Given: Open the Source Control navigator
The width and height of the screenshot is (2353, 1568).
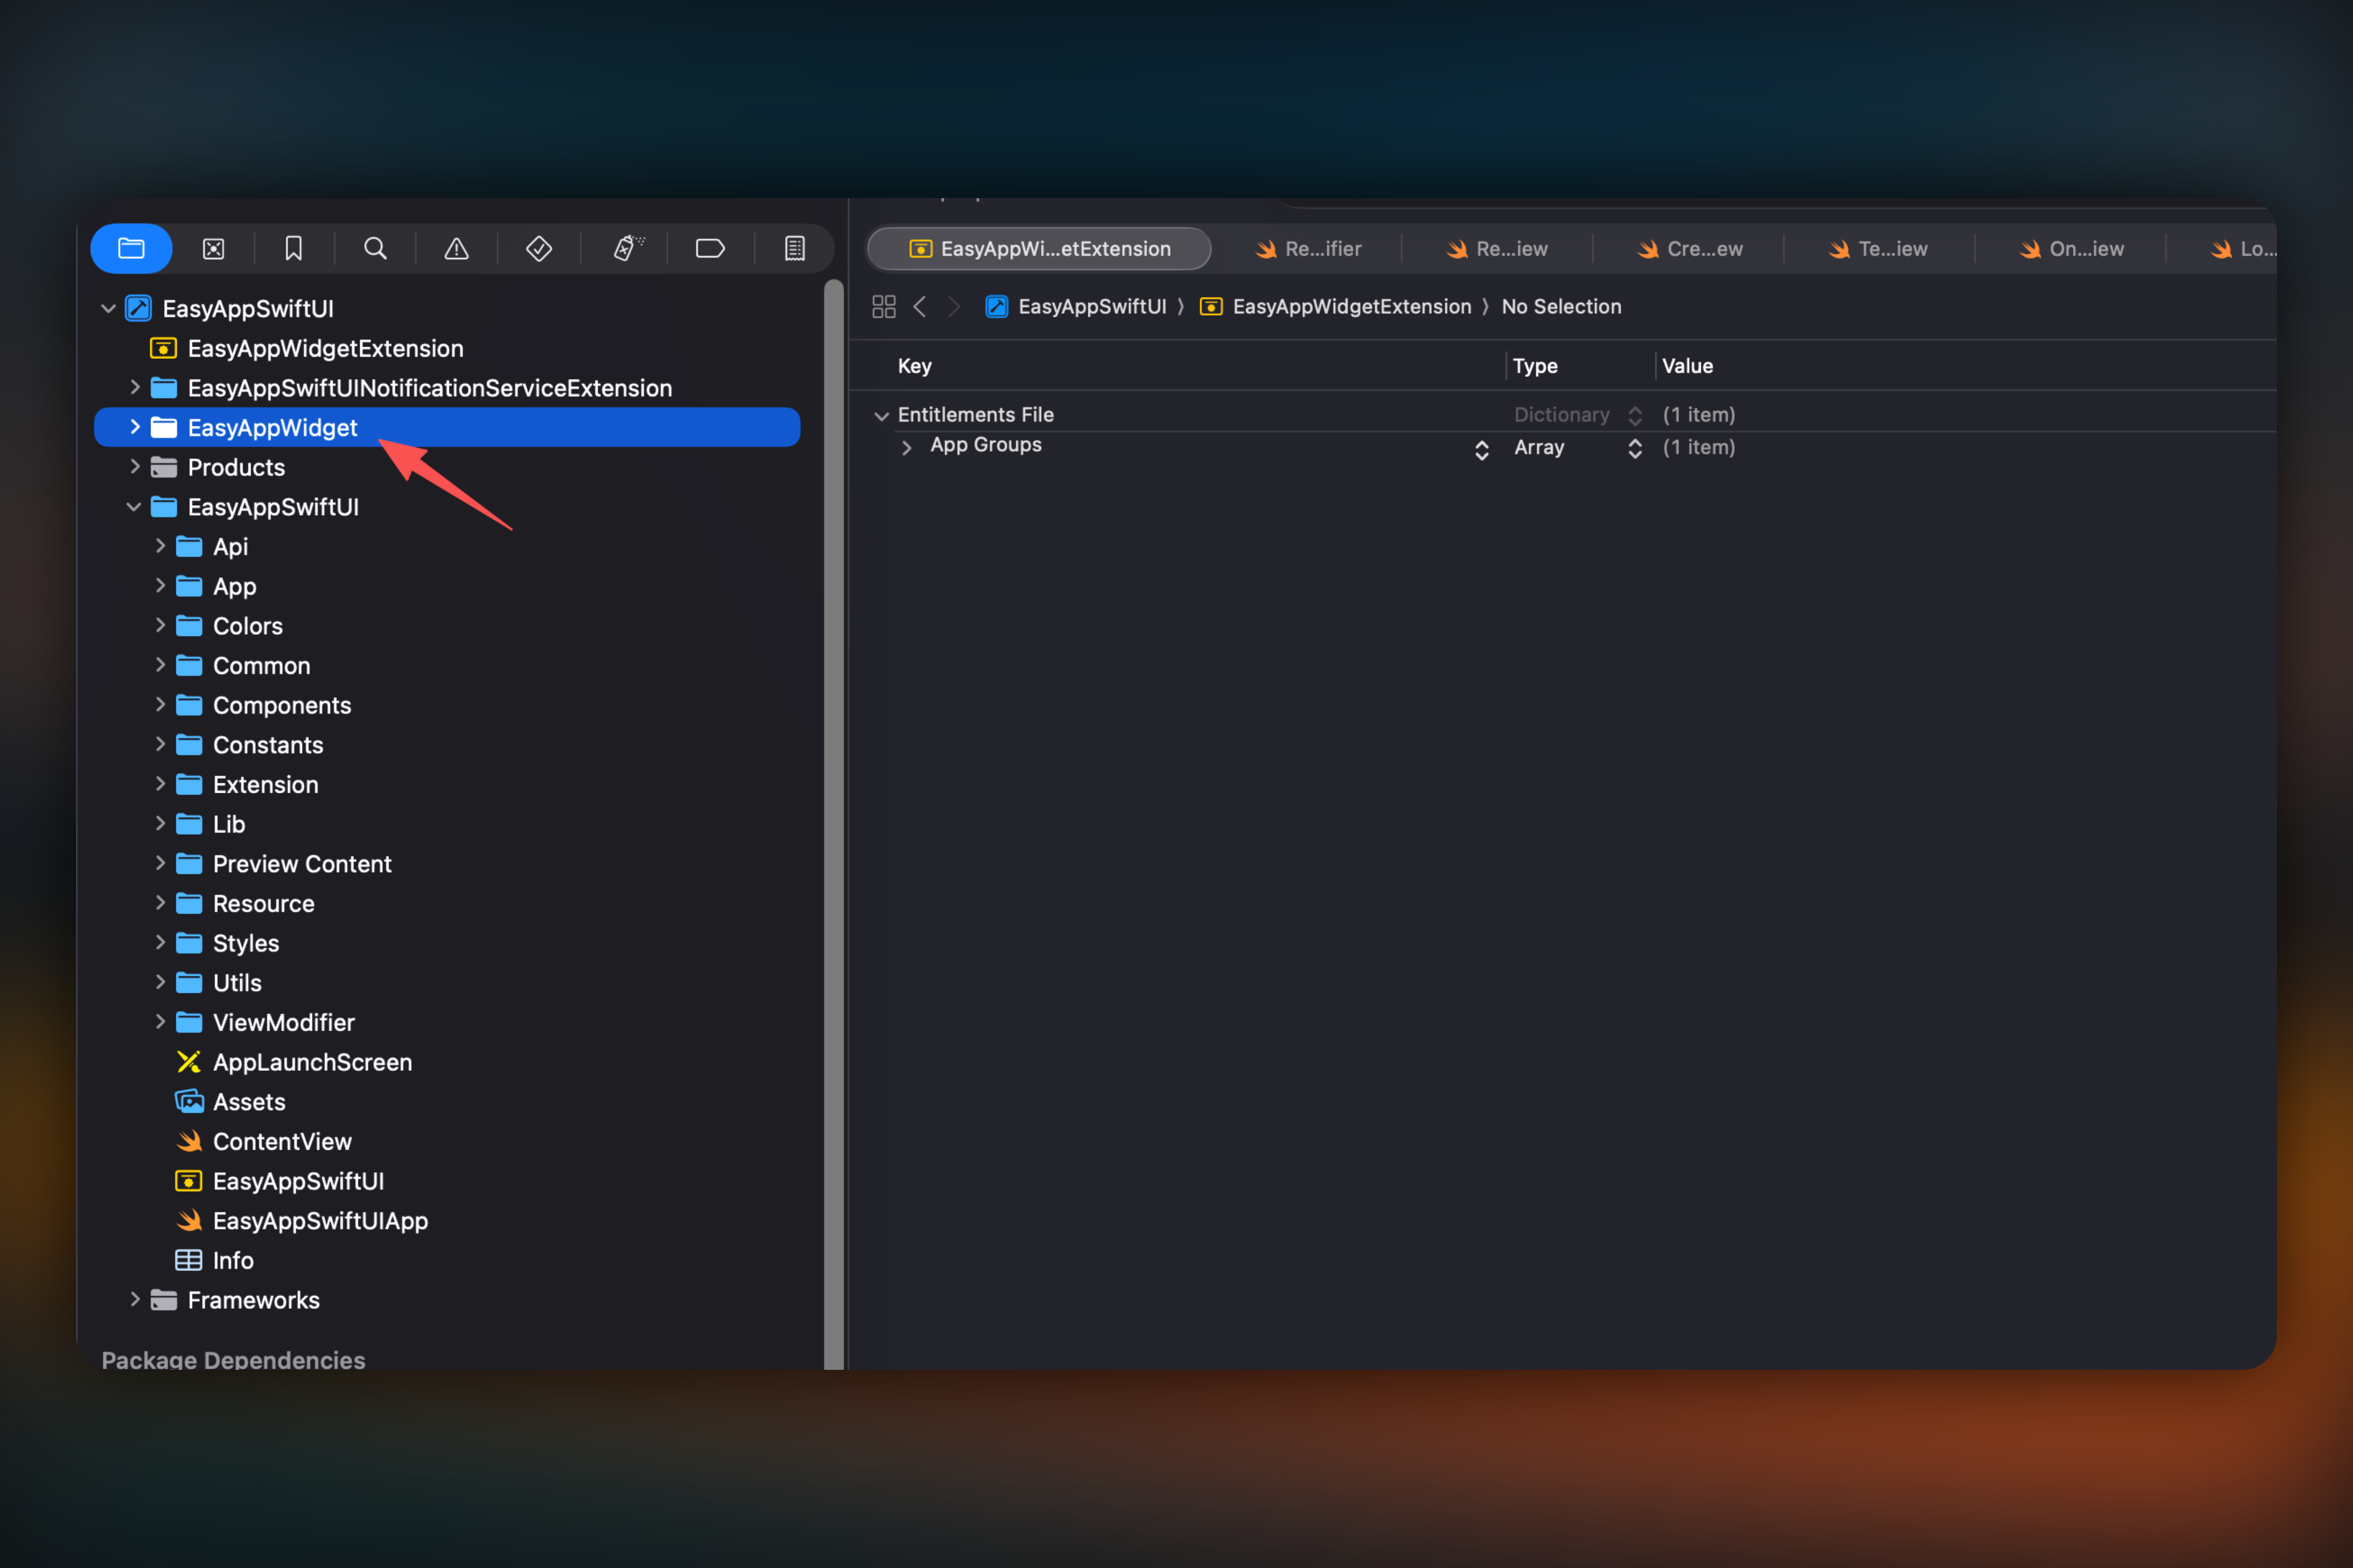Looking at the screenshot, I should (x=213, y=248).
